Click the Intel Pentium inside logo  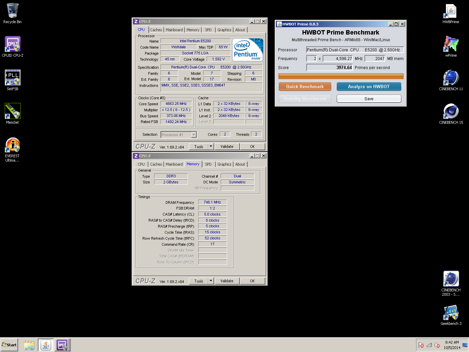click(x=248, y=50)
